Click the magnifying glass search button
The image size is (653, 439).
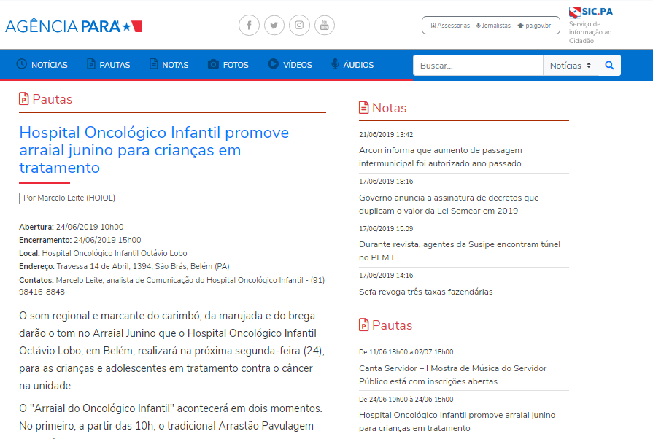(609, 66)
